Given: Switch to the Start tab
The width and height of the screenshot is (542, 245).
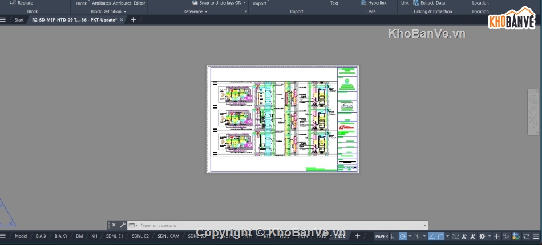Looking at the screenshot, I should (x=19, y=20).
